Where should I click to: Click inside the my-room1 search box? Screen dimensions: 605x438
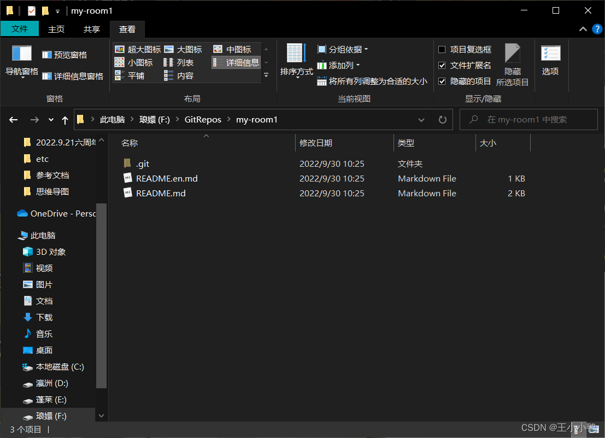pyautogui.click(x=528, y=119)
